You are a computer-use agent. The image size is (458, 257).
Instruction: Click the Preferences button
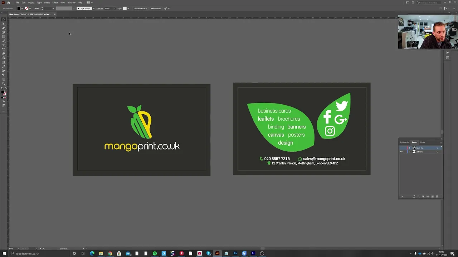(156, 9)
